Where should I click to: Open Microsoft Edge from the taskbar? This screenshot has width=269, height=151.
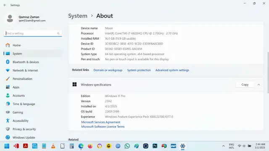tap(81, 146)
